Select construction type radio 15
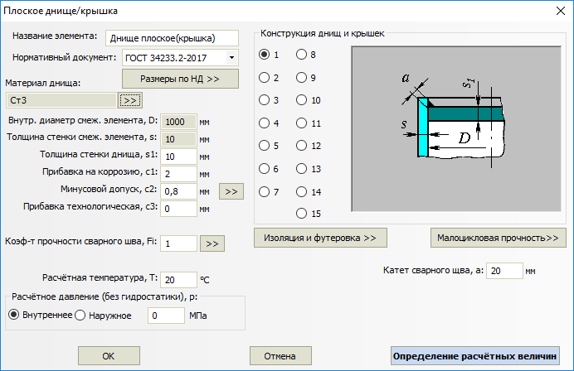574x371 pixels. (301, 213)
